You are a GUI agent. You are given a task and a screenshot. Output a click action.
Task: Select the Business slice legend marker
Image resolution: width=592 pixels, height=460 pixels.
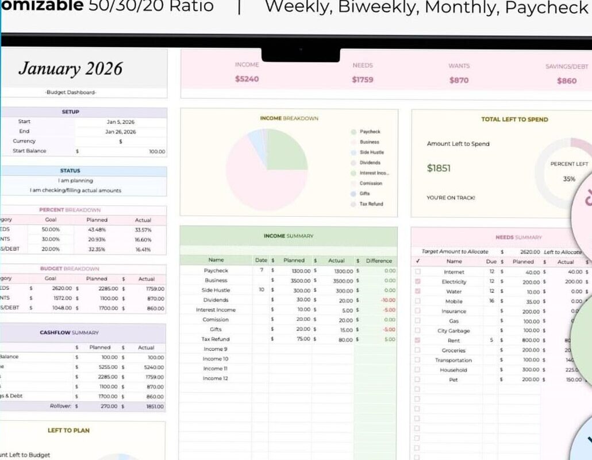[x=352, y=141]
